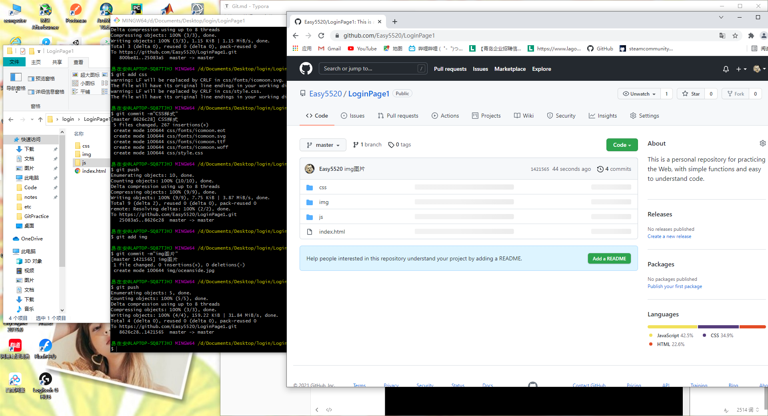Open the img folder in repository
768x416 pixels.
coord(324,202)
